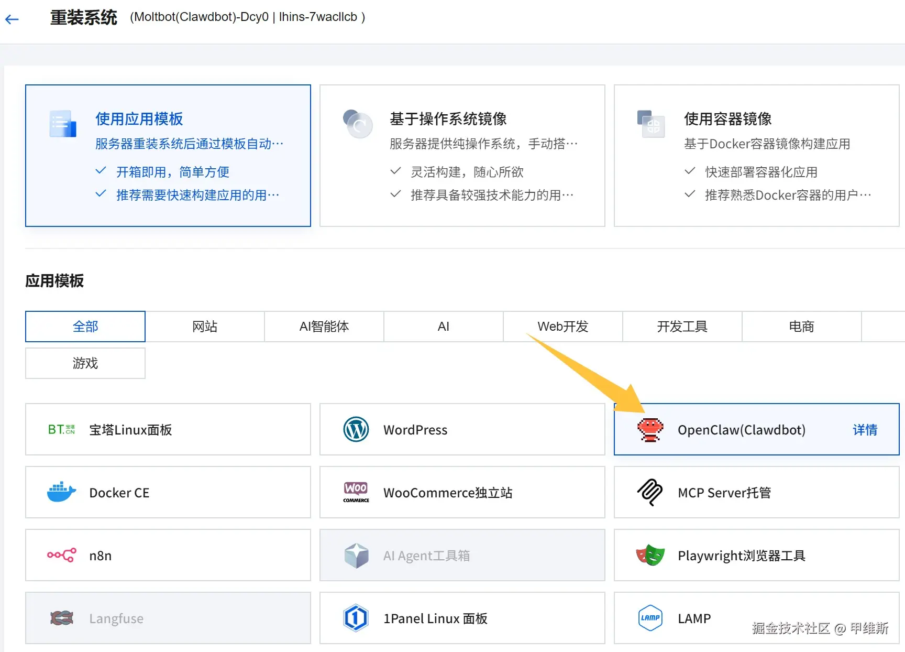Select the OpenClaw(Clawdbot) template
The width and height of the screenshot is (905, 652).
click(757, 429)
